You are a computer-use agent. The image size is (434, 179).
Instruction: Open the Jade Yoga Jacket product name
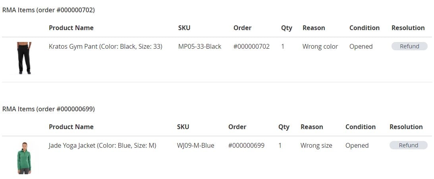pos(102,145)
